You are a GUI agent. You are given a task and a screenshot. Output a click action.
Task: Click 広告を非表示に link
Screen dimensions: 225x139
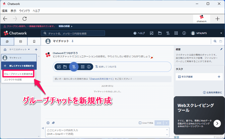(212, 92)
